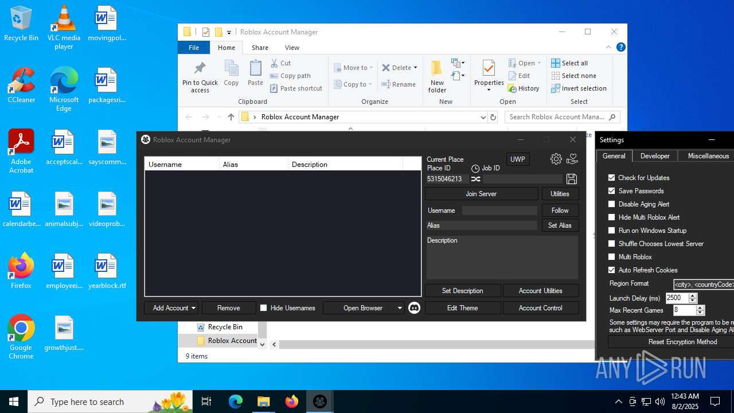Toggle Auto Refresh Cookies checkbox
This screenshot has width=734, height=413.
pos(611,270)
